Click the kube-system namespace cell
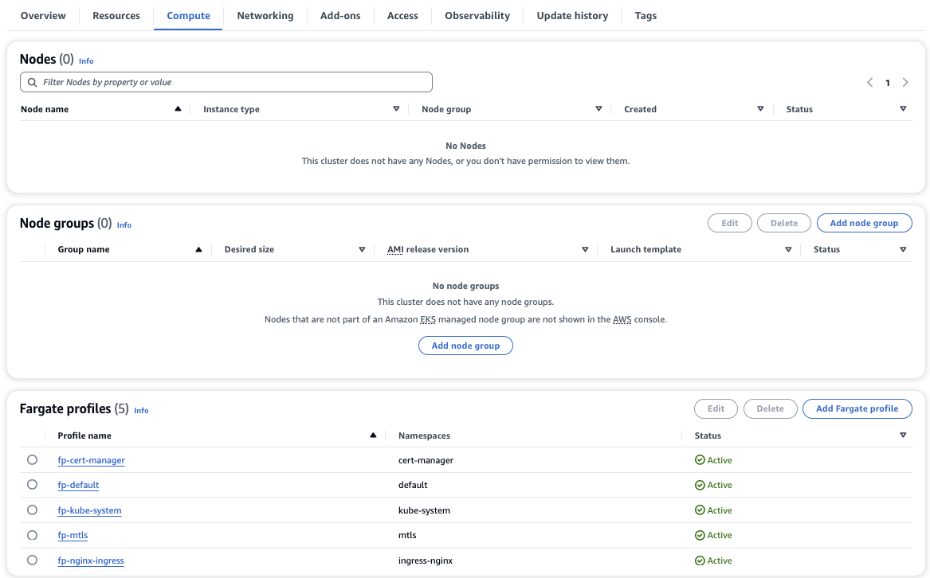Viewport: 930px width, 578px height. pos(424,510)
